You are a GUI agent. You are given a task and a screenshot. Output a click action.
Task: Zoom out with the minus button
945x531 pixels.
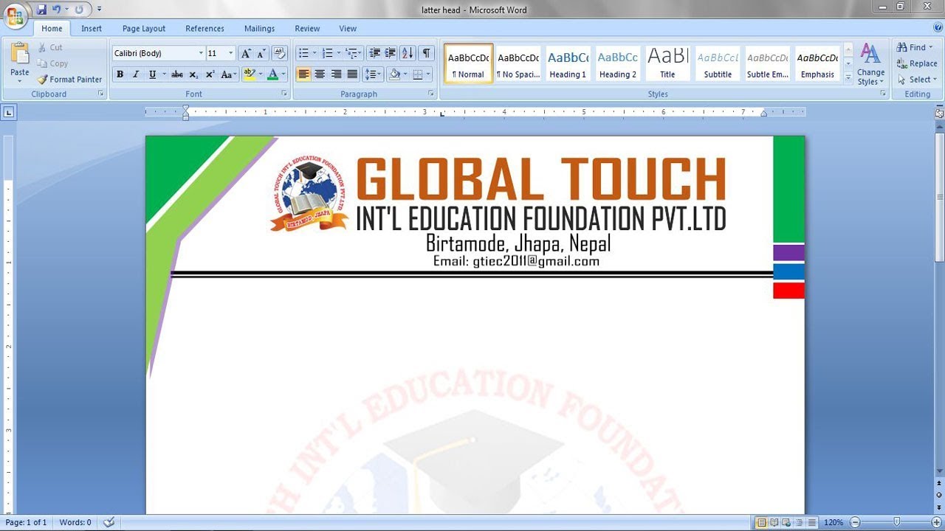pos(855,522)
